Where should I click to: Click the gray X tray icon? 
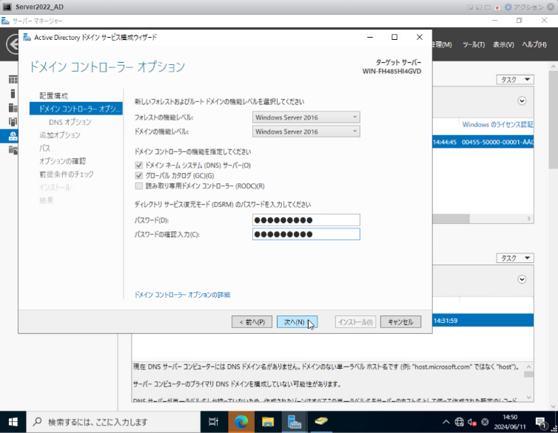tap(485, 422)
